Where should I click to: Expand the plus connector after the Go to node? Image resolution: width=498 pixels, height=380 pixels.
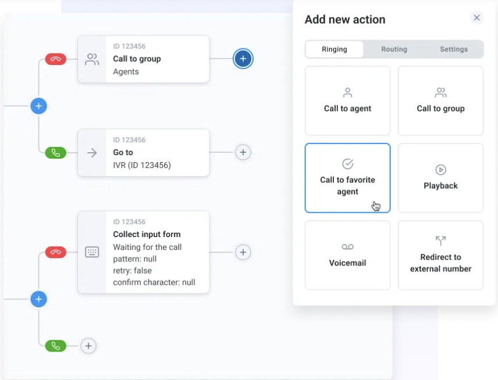243,152
